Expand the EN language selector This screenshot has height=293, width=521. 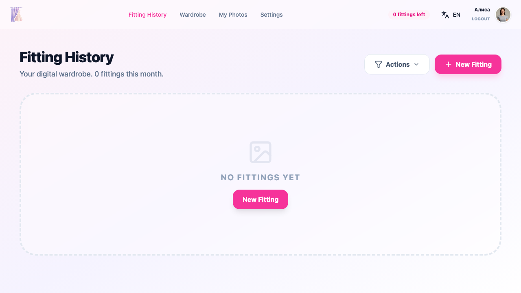pos(451,14)
